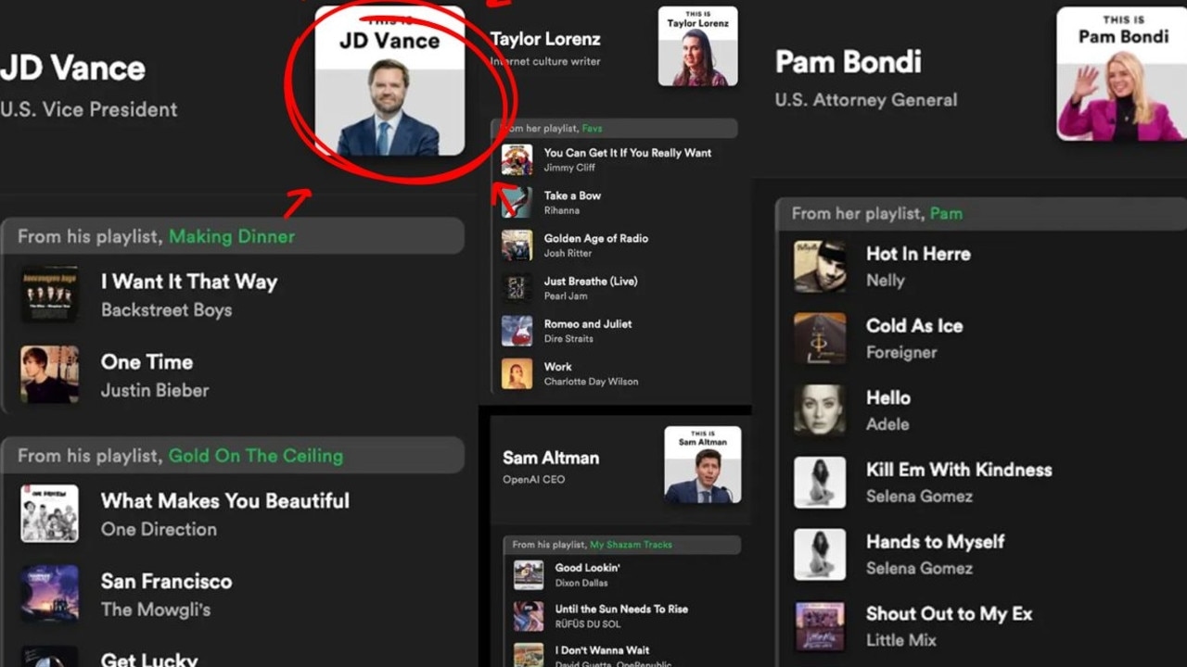The image size is (1187, 667).
Task: Click the Hello album art by Adele
Action: pyautogui.click(x=820, y=409)
